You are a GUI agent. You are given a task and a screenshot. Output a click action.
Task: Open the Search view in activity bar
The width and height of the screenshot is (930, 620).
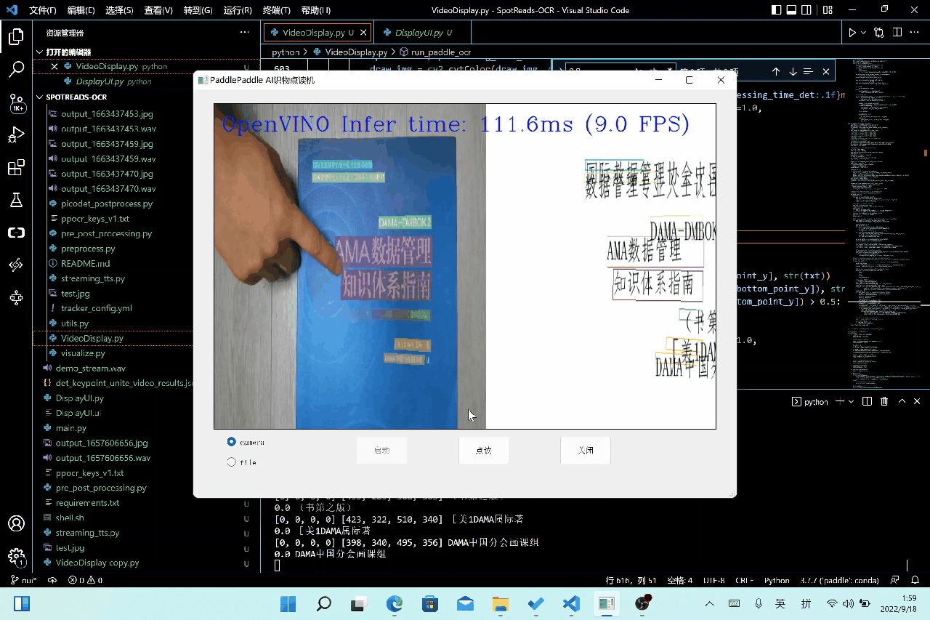16,70
